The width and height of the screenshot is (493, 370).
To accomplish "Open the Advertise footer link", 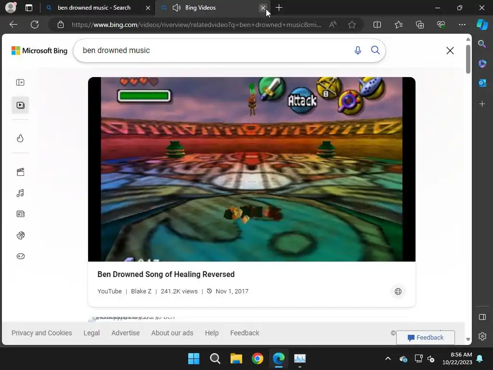I will (x=126, y=333).
